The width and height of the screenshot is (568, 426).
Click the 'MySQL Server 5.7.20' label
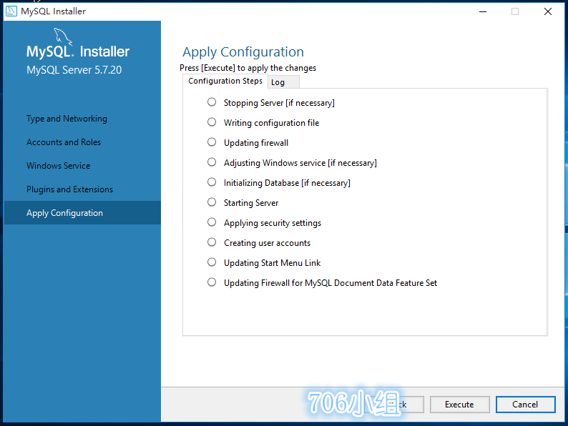(x=74, y=70)
